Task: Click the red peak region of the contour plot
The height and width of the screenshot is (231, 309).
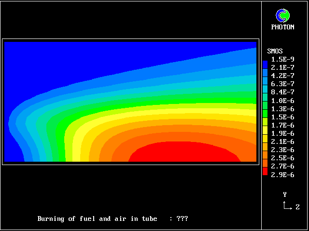Action: coord(183,153)
